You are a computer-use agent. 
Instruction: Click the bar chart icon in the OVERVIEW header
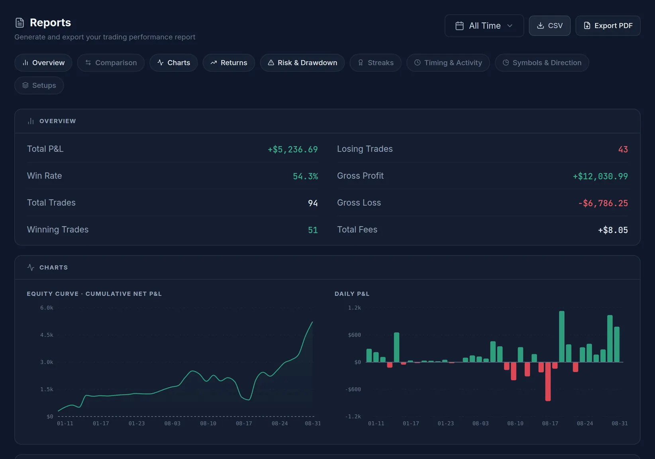[31, 121]
